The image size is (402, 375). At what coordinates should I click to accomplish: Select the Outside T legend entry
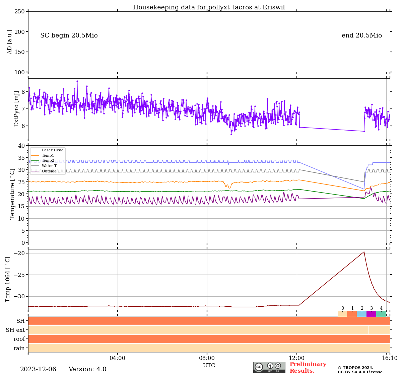click(x=46, y=171)
